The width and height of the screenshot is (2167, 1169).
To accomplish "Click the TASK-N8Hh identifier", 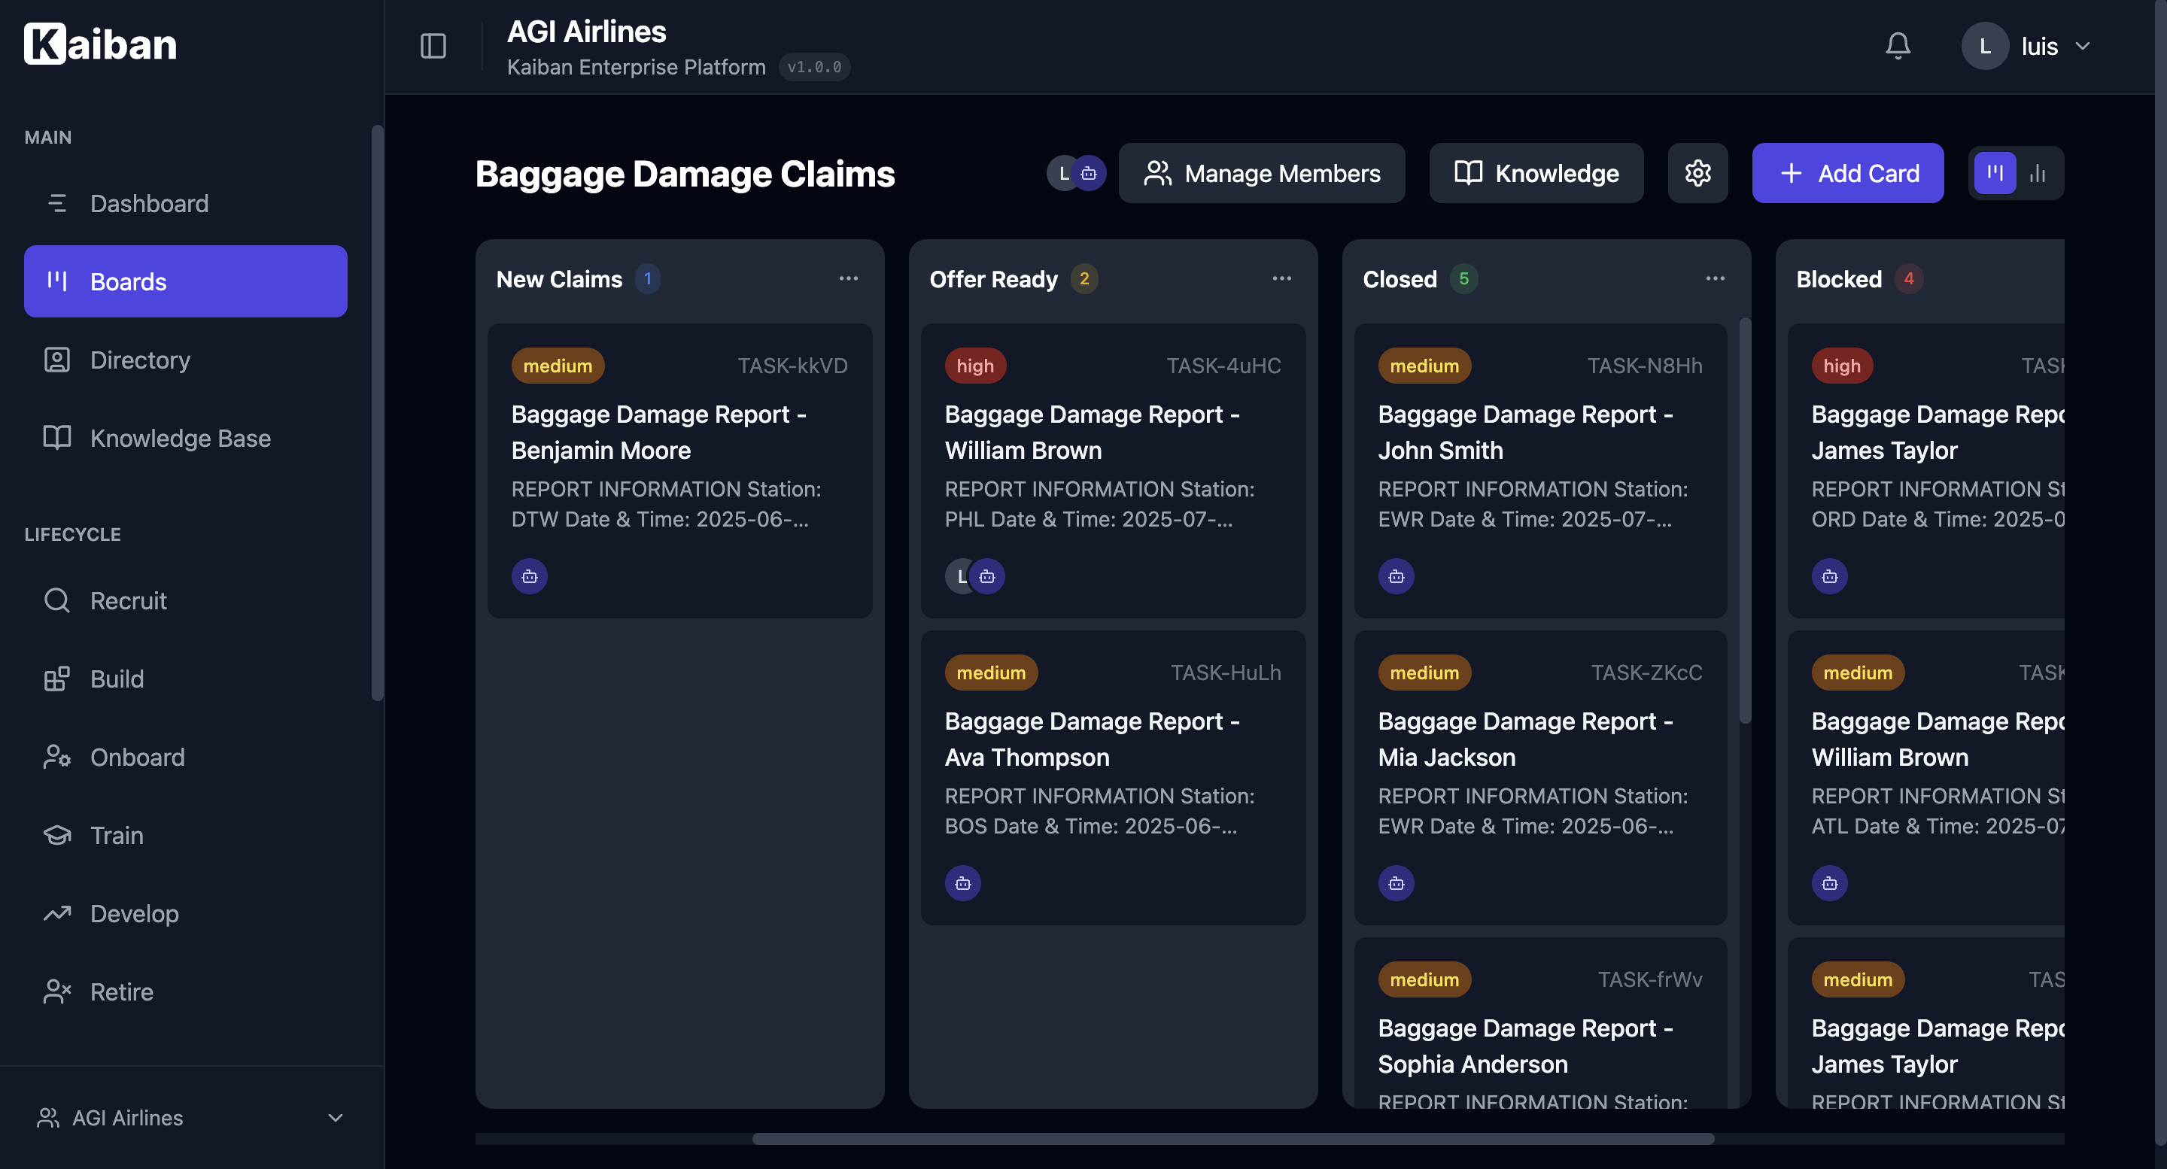I will (x=1645, y=366).
